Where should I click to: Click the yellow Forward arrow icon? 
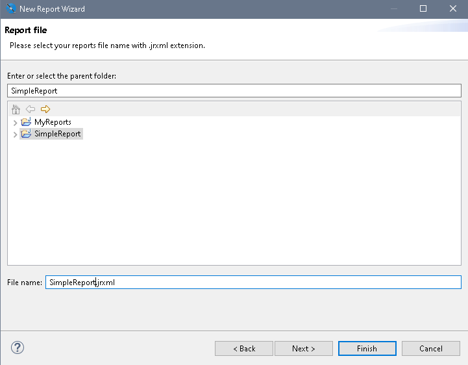click(x=45, y=109)
